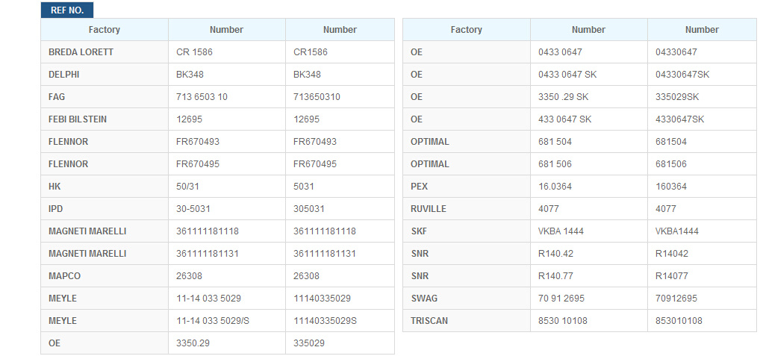Select the BREDA LORETT factory cell

(105, 52)
